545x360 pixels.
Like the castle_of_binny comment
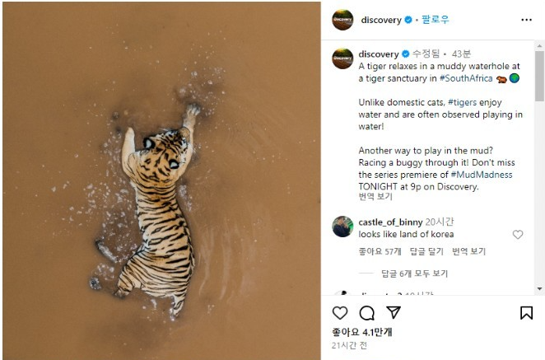click(x=518, y=235)
